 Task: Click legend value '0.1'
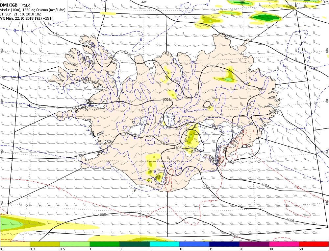pyautogui.click(x=3, y=249)
